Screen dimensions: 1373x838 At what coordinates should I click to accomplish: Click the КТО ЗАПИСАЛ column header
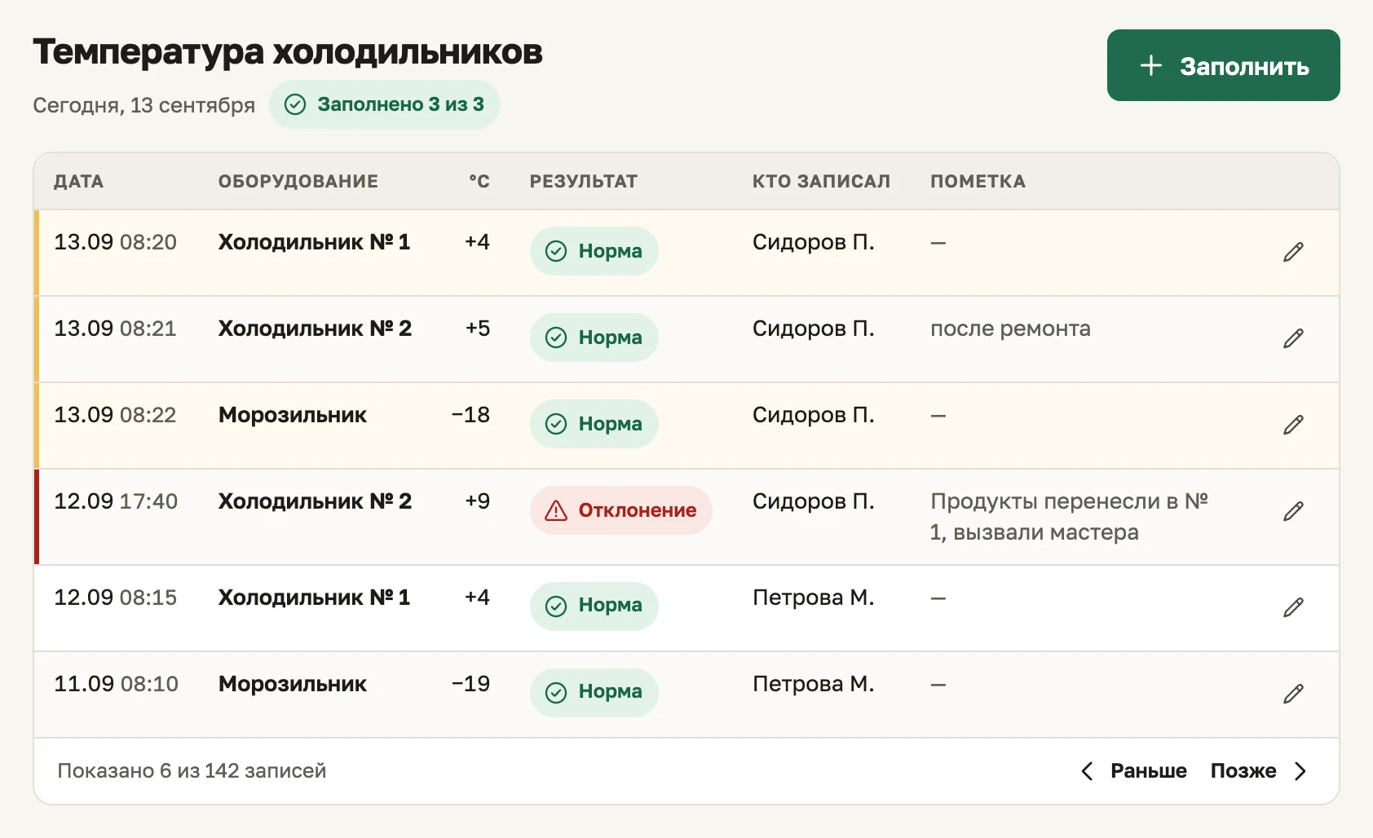821,181
